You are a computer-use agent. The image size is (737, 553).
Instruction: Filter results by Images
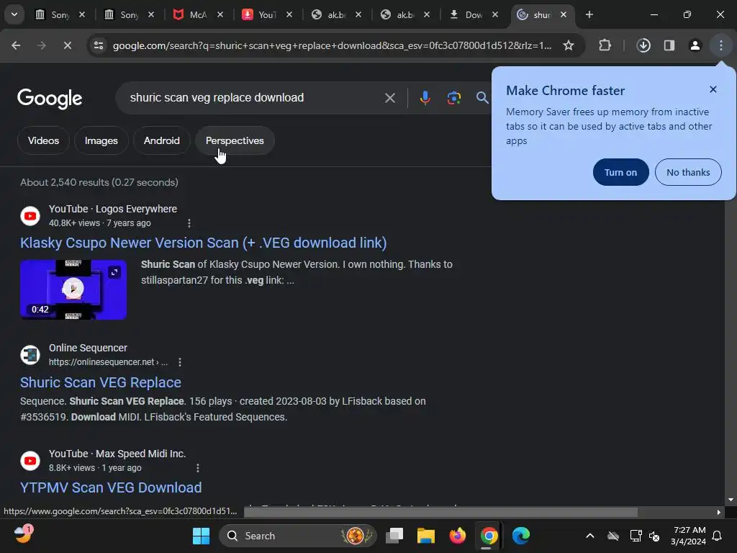(101, 140)
